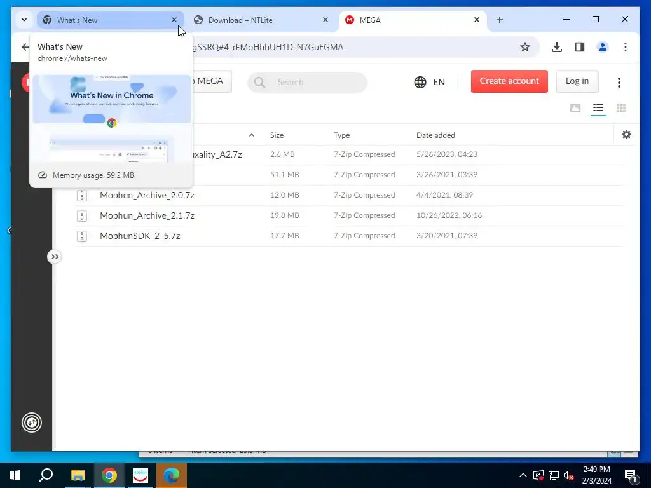Close the Download – NTLite tab
The width and height of the screenshot is (651, 488).
[x=325, y=20]
